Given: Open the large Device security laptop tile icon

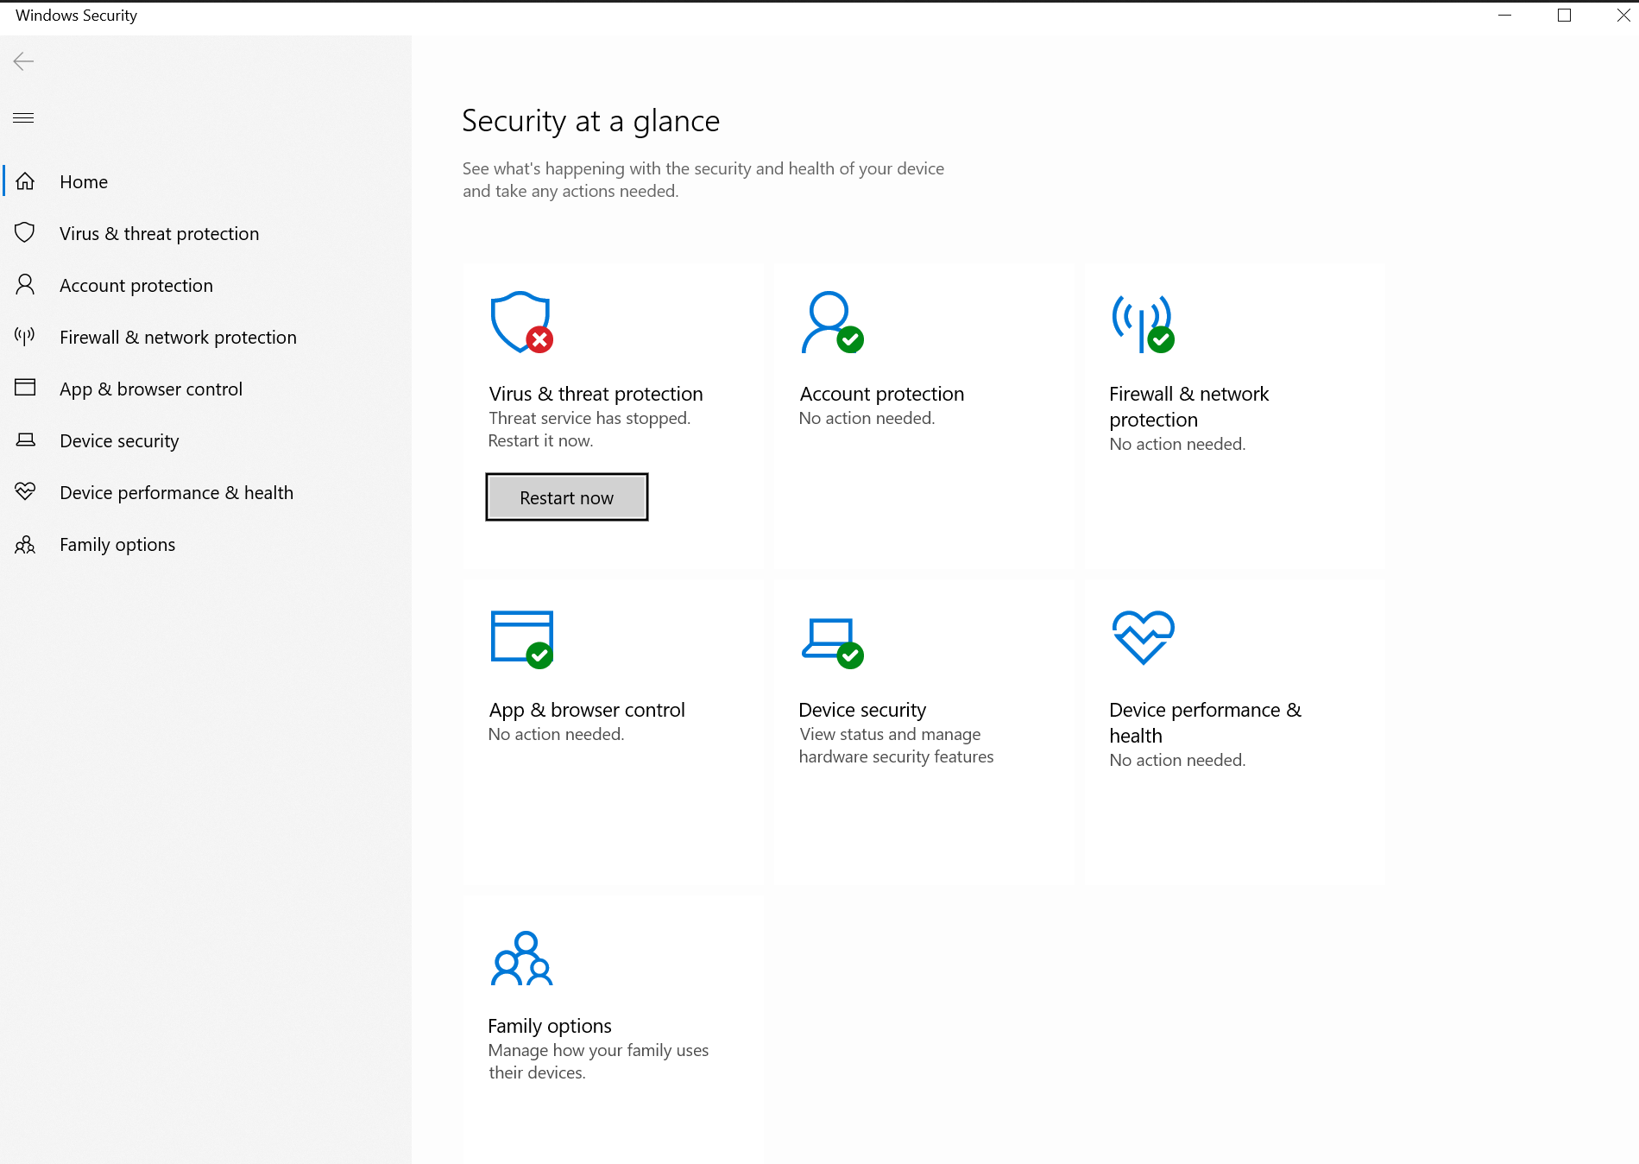Looking at the screenshot, I should tap(832, 643).
